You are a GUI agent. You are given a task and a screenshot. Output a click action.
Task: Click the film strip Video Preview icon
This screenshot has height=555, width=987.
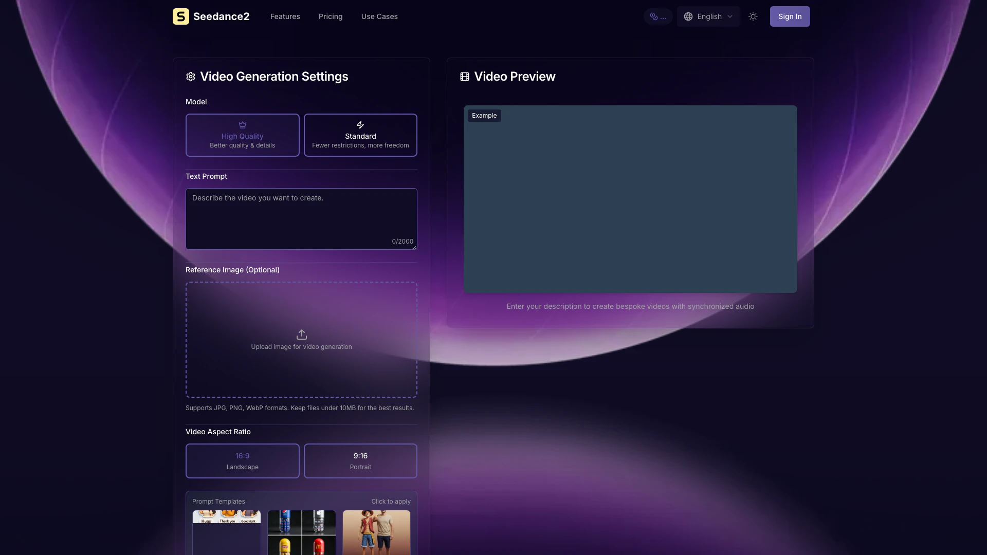pos(465,77)
